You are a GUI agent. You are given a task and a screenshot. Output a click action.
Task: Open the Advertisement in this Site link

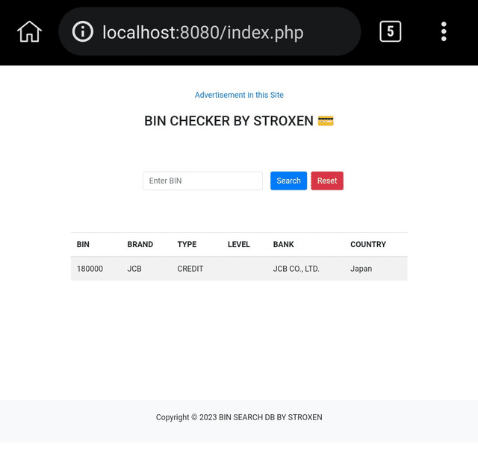tap(239, 95)
